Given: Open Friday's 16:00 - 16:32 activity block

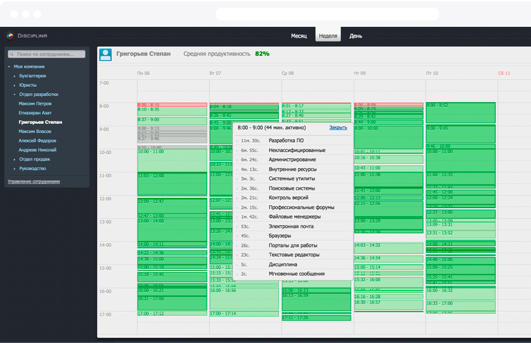Looking at the screenshot, I should (461, 294).
